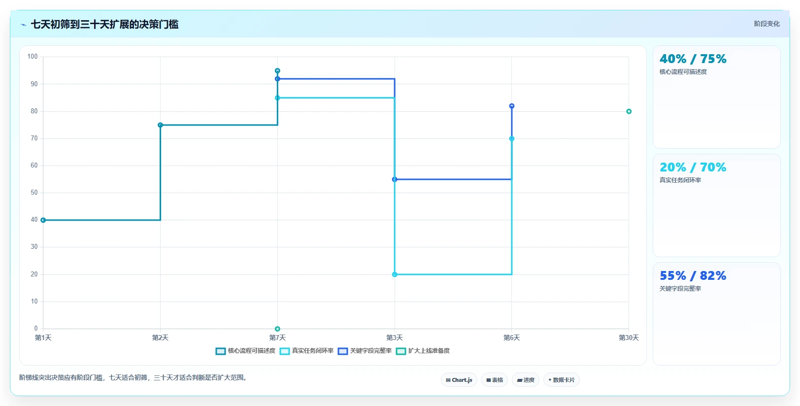800x406 pixels.
Task: Click the 阶段变化 tag in the header
Action: [x=767, y=24]
